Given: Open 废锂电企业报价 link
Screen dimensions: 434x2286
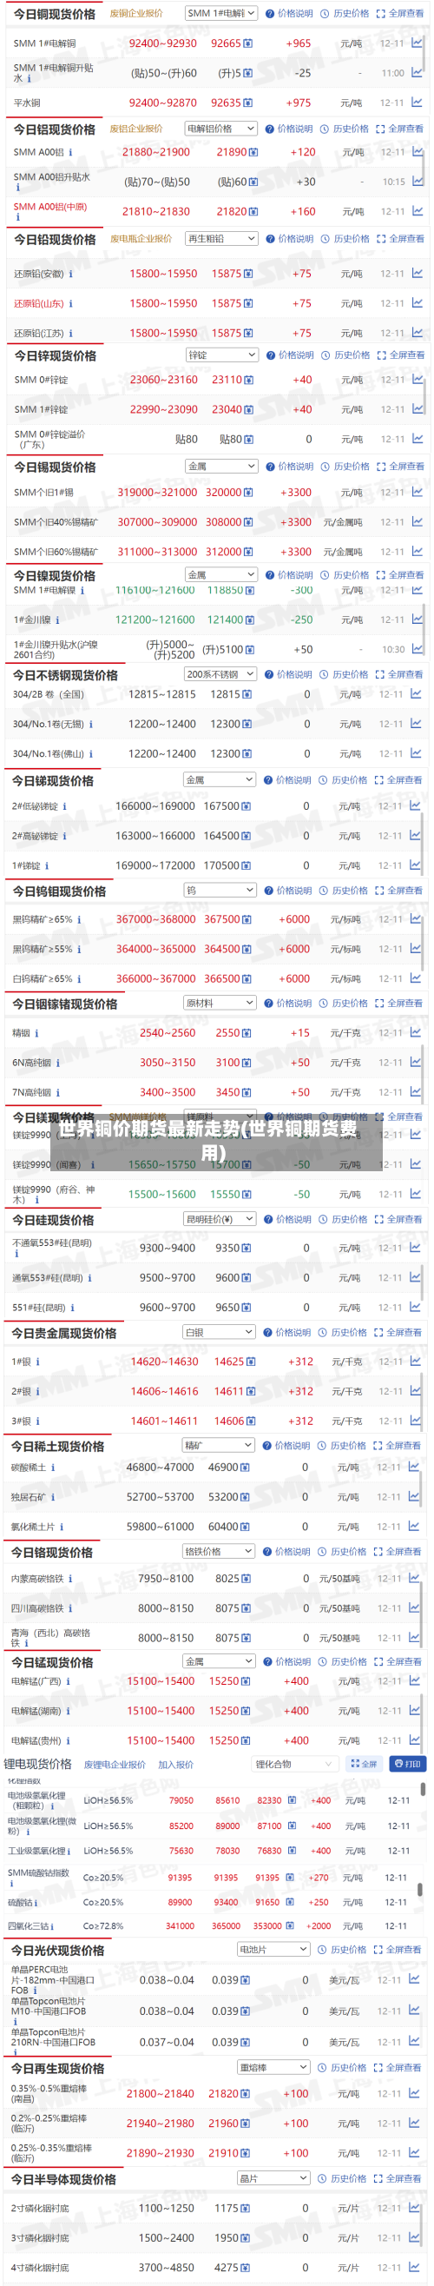Looking at the screenshot, I should (x=115, y=1765).
